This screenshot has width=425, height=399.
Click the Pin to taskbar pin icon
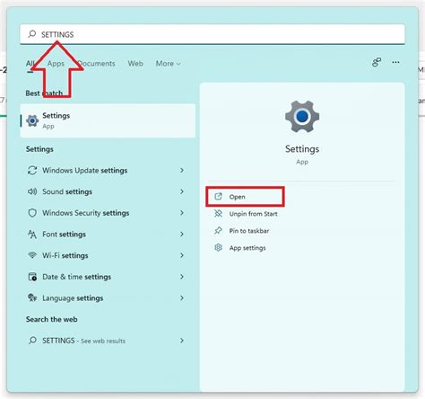point(219,231)
